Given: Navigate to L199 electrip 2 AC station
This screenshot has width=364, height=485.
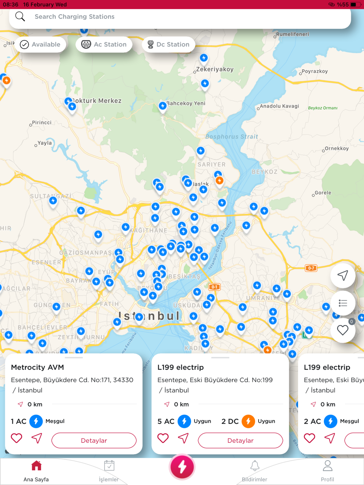Looking at the screenshot, I should click(330, 438).
